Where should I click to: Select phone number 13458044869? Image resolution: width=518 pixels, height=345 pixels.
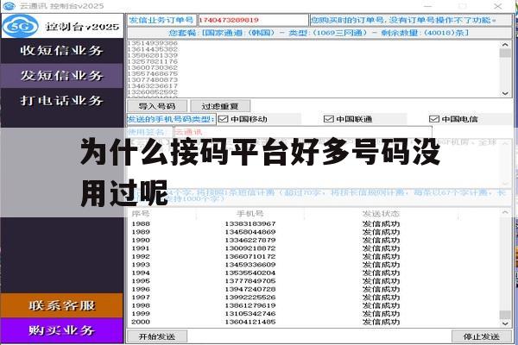(x=250, y=232)
